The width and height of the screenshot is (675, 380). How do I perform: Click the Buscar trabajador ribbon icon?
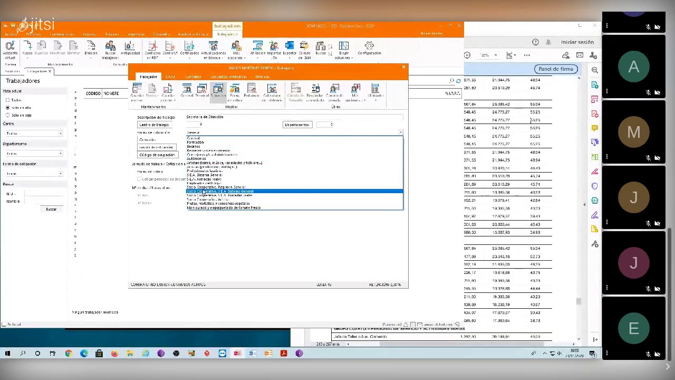pyautogui.click(x=110, y=51)
